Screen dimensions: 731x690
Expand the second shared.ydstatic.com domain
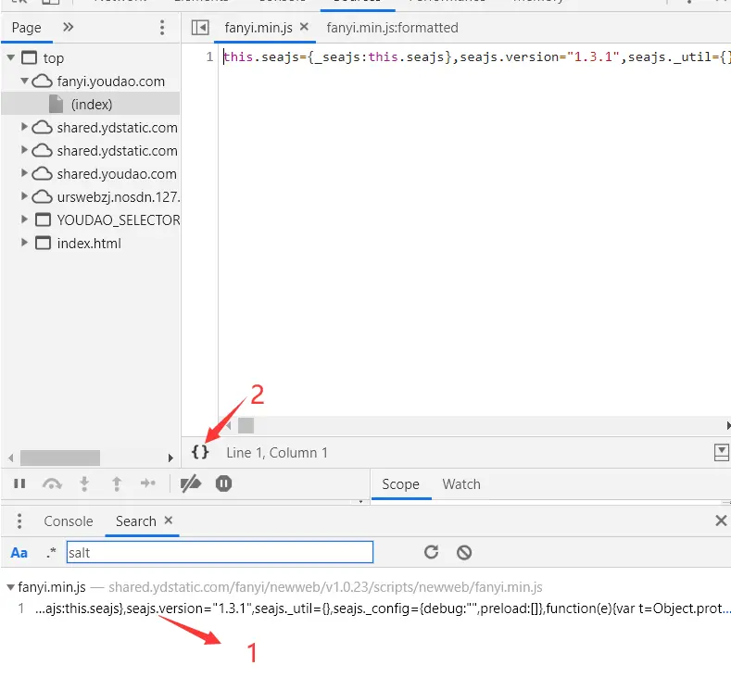pos(24,150)
